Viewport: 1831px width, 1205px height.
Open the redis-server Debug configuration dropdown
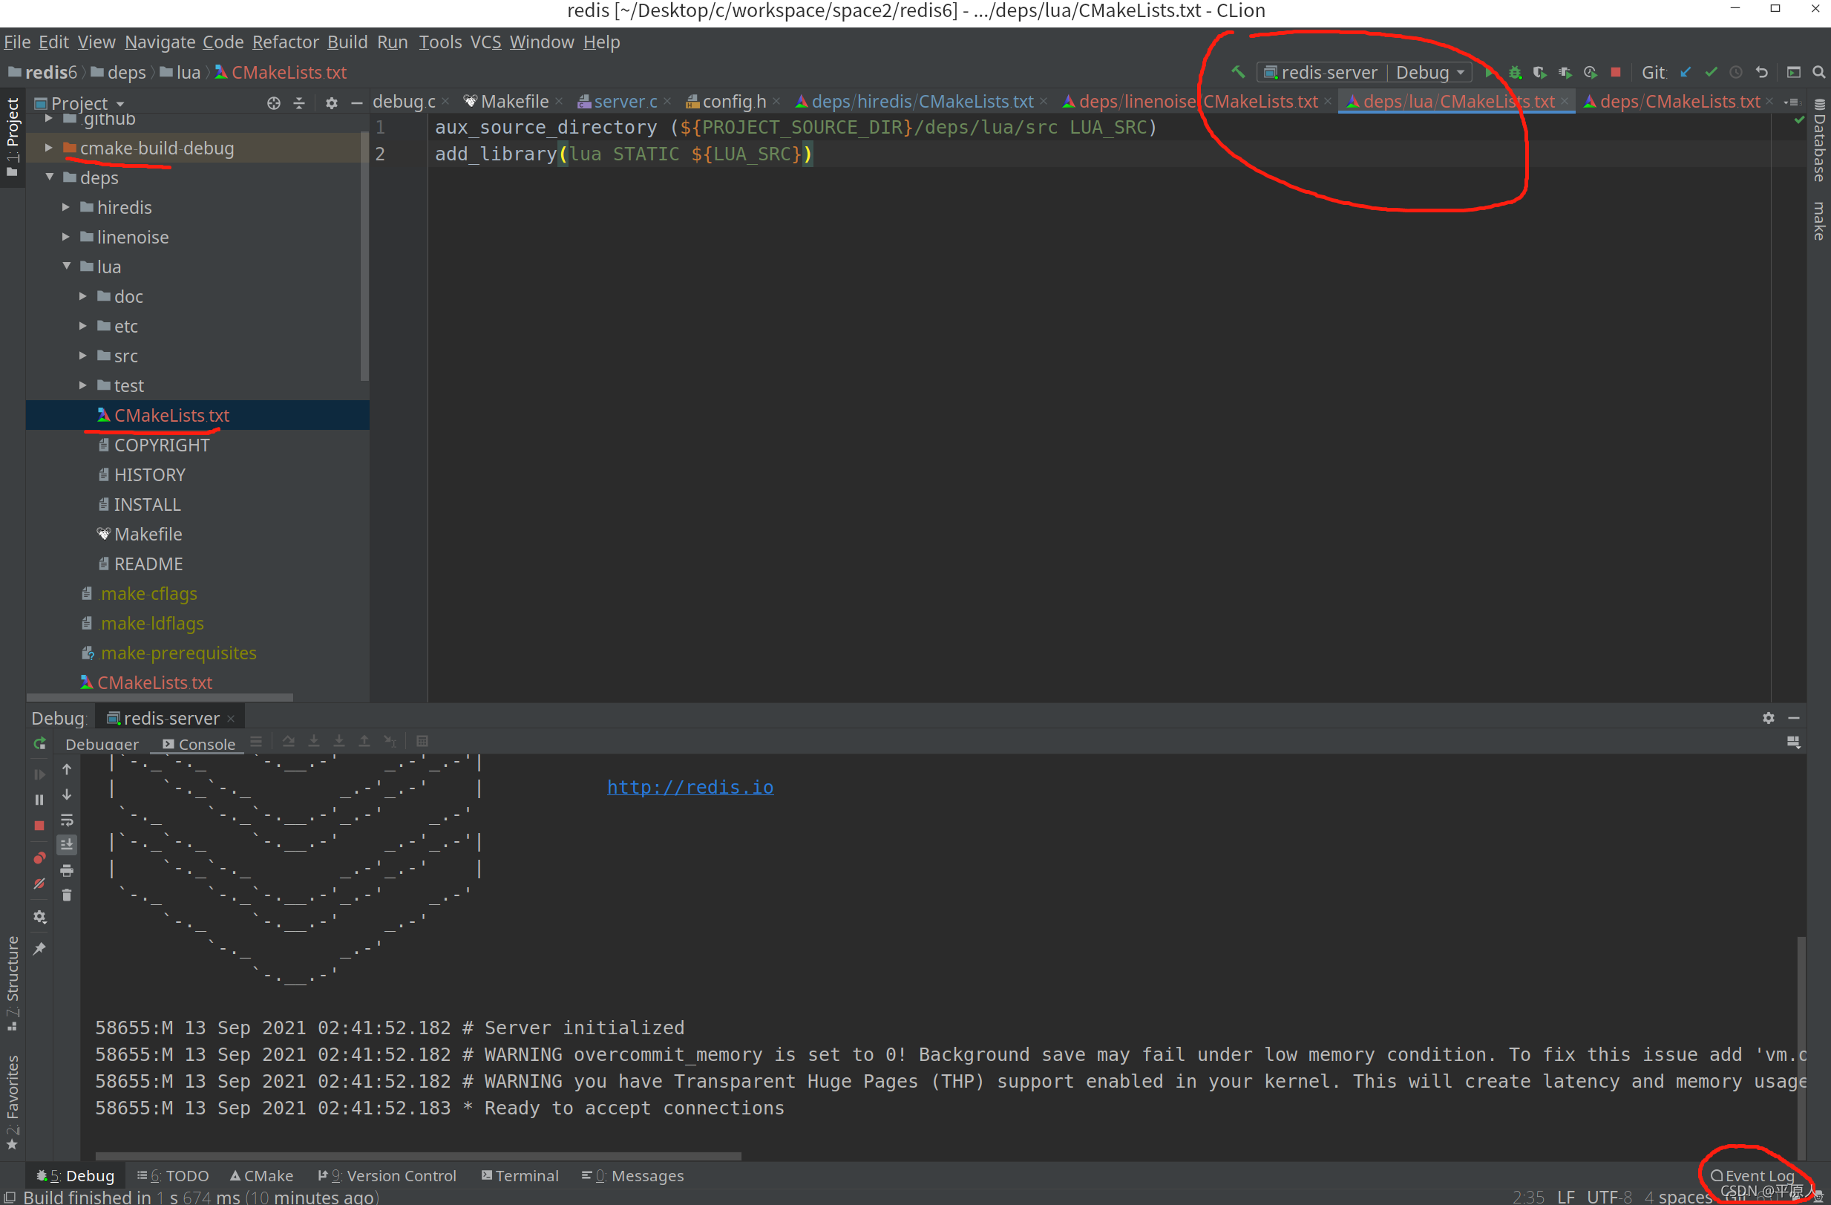point(1364,72)
